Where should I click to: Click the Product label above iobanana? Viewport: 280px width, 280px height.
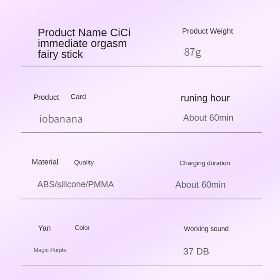(x=46, y=97)
